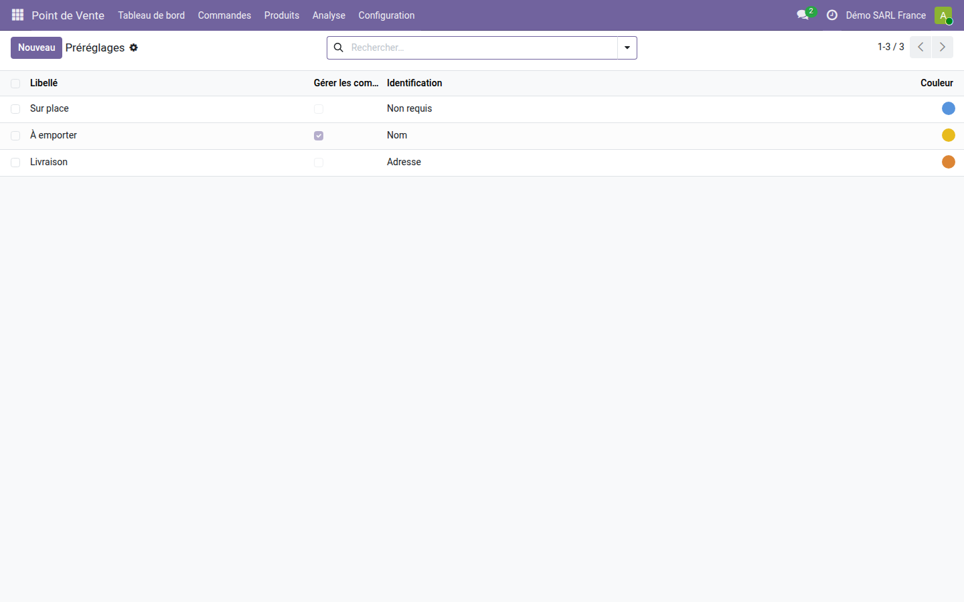Image resolution: width=964 pixels, height=602 pixels.
Task: Open the Livraison preset
Action: (49, 162)
